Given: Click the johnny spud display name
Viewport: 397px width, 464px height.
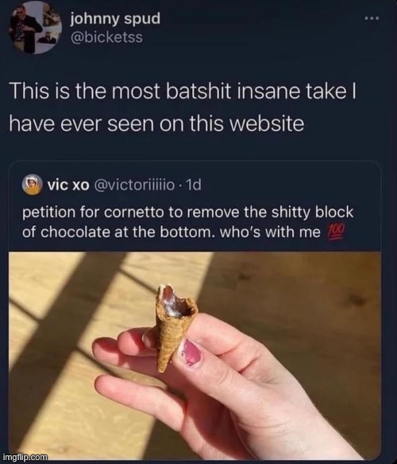Looking at the screenshot, I should [x=115, y=19].
